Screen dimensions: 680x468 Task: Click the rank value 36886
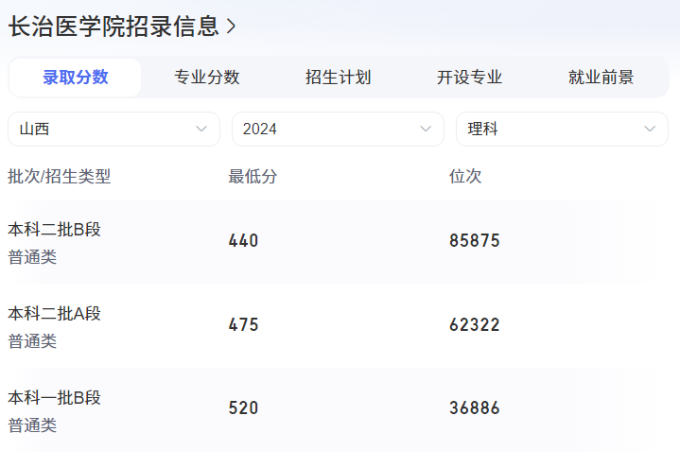pos(475,408)
